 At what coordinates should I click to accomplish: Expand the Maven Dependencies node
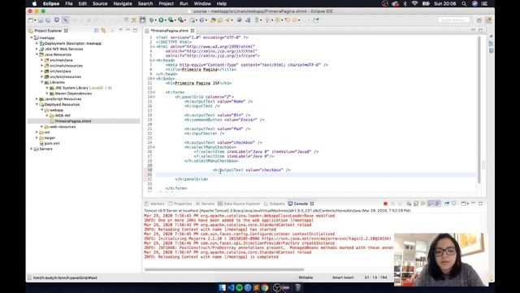[47, 94]
